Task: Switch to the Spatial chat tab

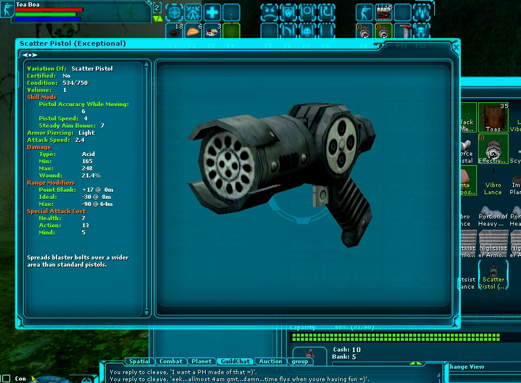Action: [139, 362]
